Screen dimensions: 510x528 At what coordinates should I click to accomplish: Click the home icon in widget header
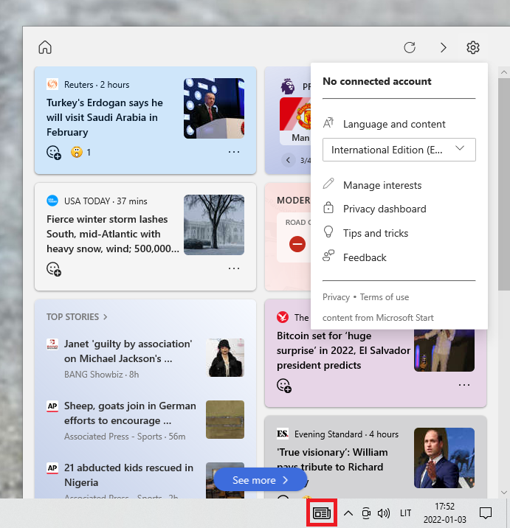pyautogui.click(x=45, y=48)
